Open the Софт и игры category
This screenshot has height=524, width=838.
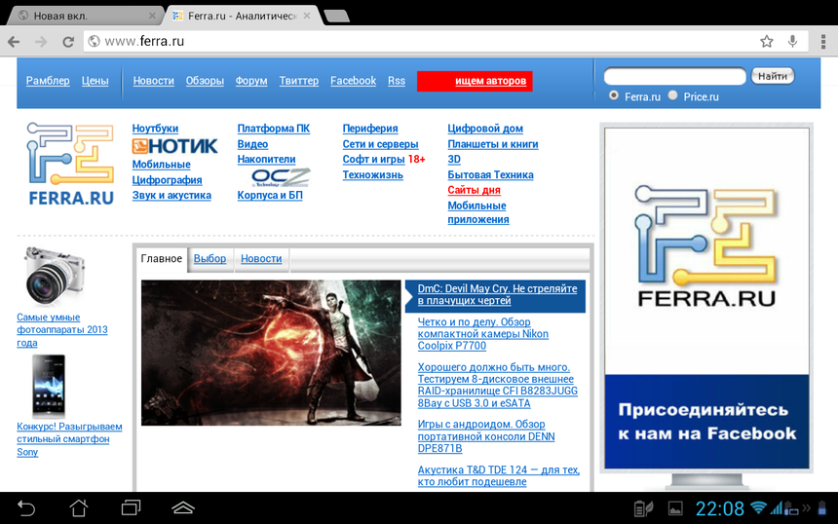(373, 159)
